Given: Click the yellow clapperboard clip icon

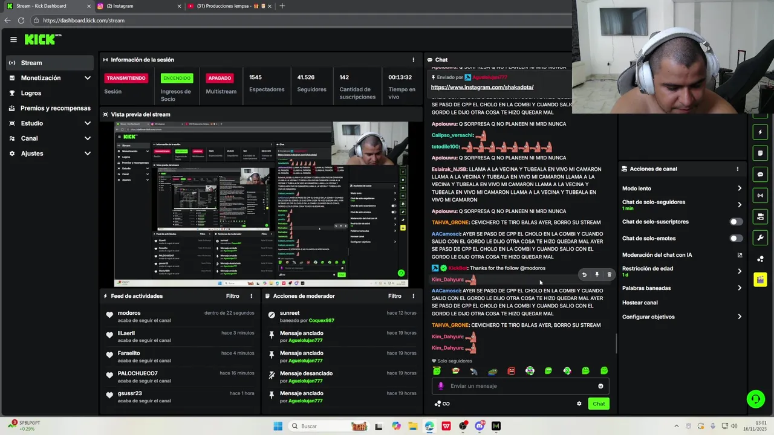Looking at the screenshot, I should pyautogui.click(x=760, y=280).
